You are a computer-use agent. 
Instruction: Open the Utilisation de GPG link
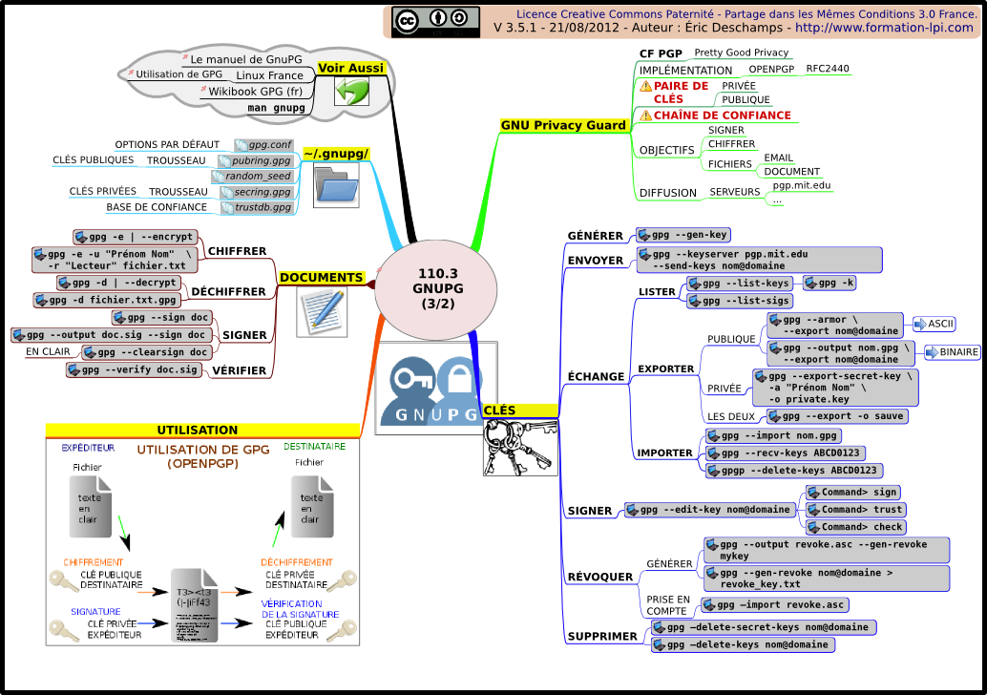(x=178, y=74)
